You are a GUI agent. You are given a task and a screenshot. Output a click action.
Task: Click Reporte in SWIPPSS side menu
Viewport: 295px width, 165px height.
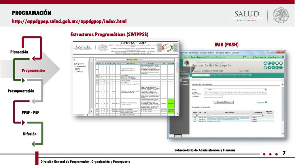77,70
